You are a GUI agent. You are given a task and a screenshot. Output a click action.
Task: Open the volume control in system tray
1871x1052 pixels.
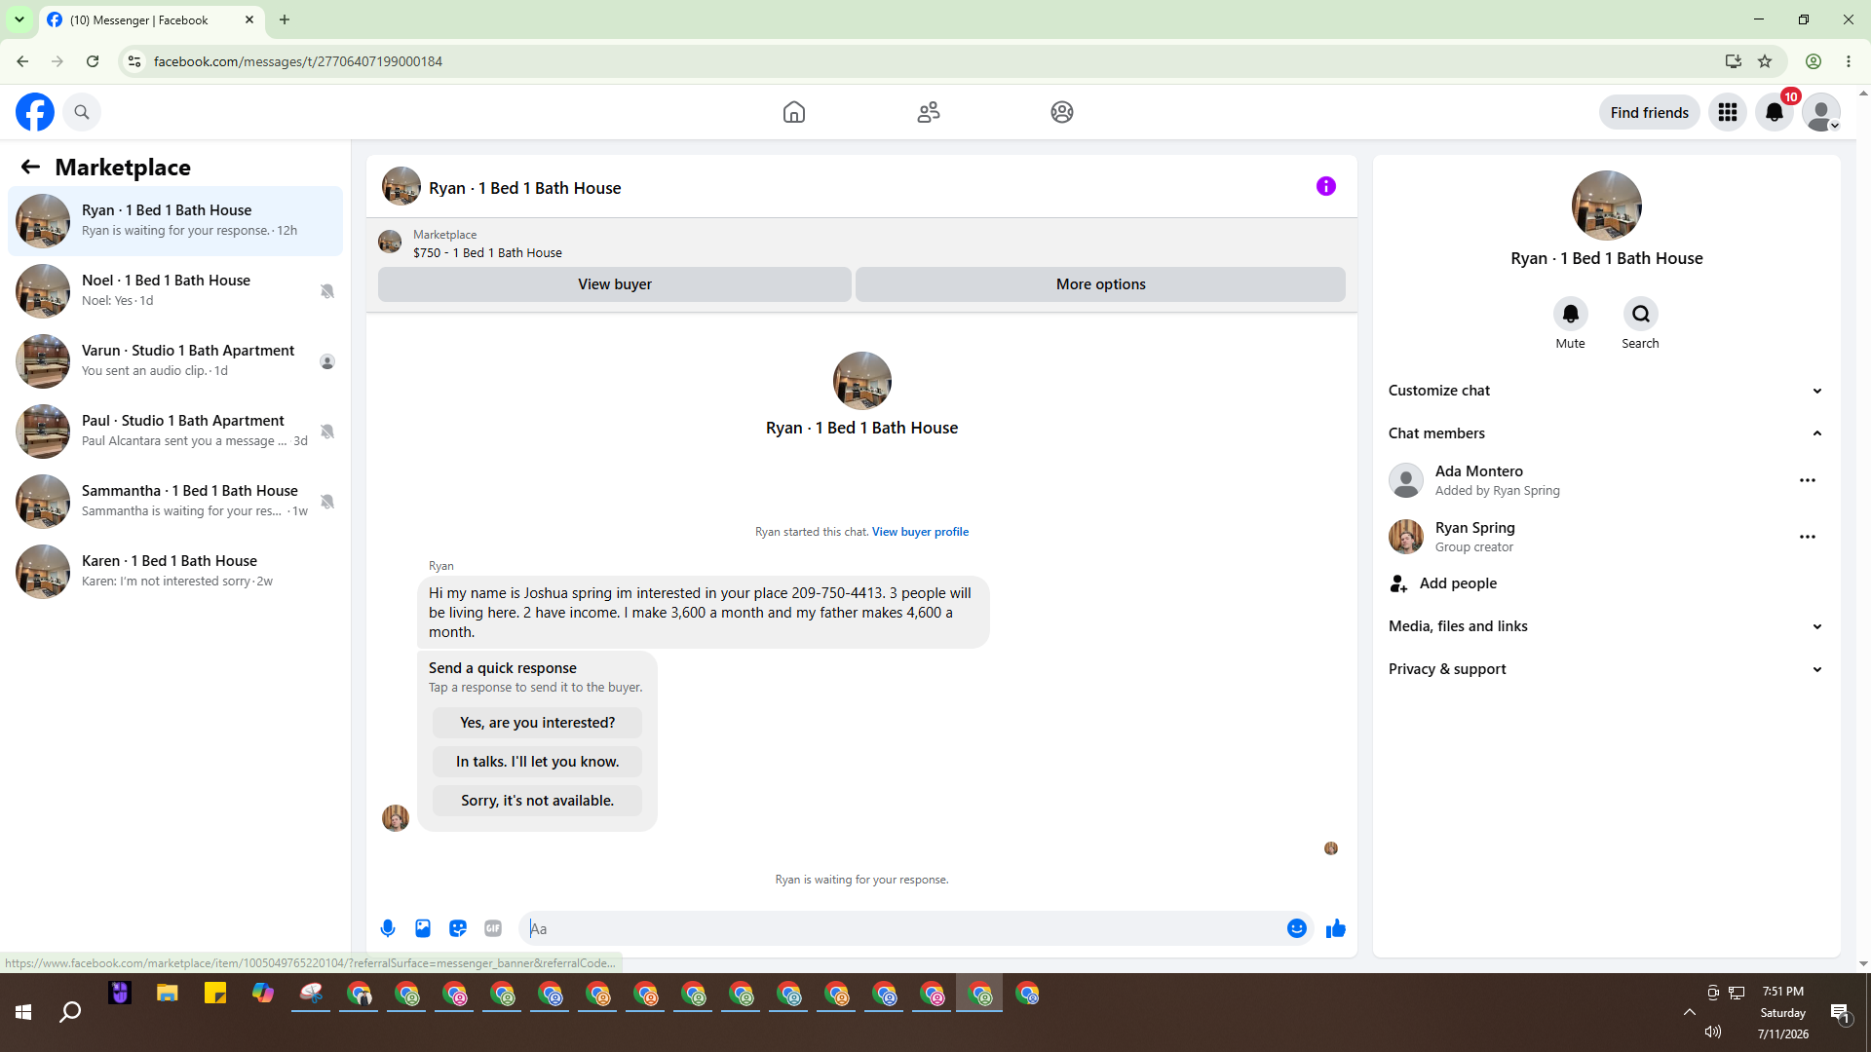click(1713, 1032)
